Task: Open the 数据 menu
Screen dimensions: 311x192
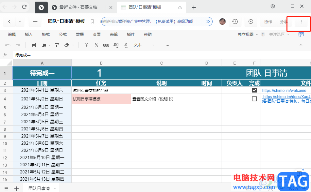Action: point(80,35)
